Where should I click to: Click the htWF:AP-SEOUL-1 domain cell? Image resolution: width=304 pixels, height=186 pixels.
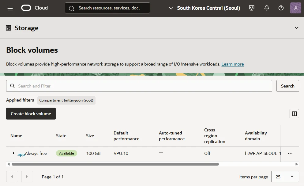tap(263, 153)
